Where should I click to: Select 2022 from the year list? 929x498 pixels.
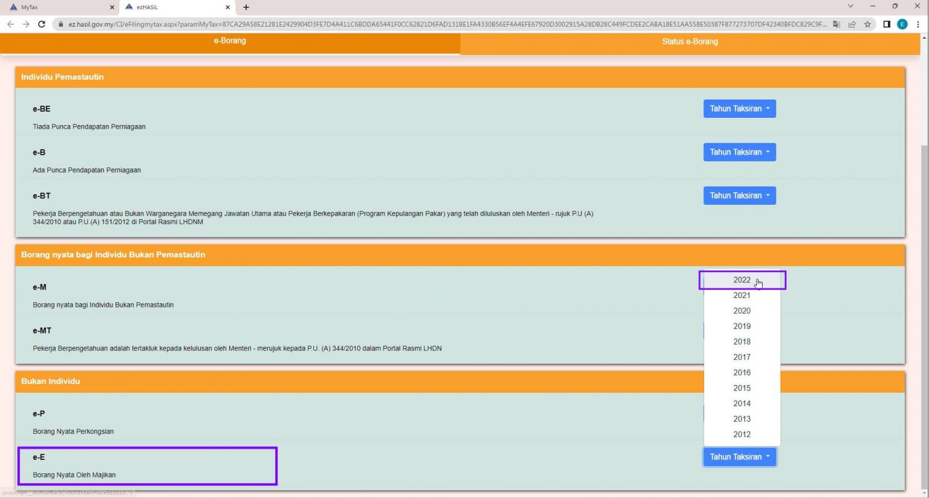click(742, 280)
